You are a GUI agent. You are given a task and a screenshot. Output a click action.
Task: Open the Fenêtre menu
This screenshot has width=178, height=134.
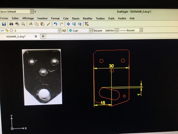coord(122,18)
